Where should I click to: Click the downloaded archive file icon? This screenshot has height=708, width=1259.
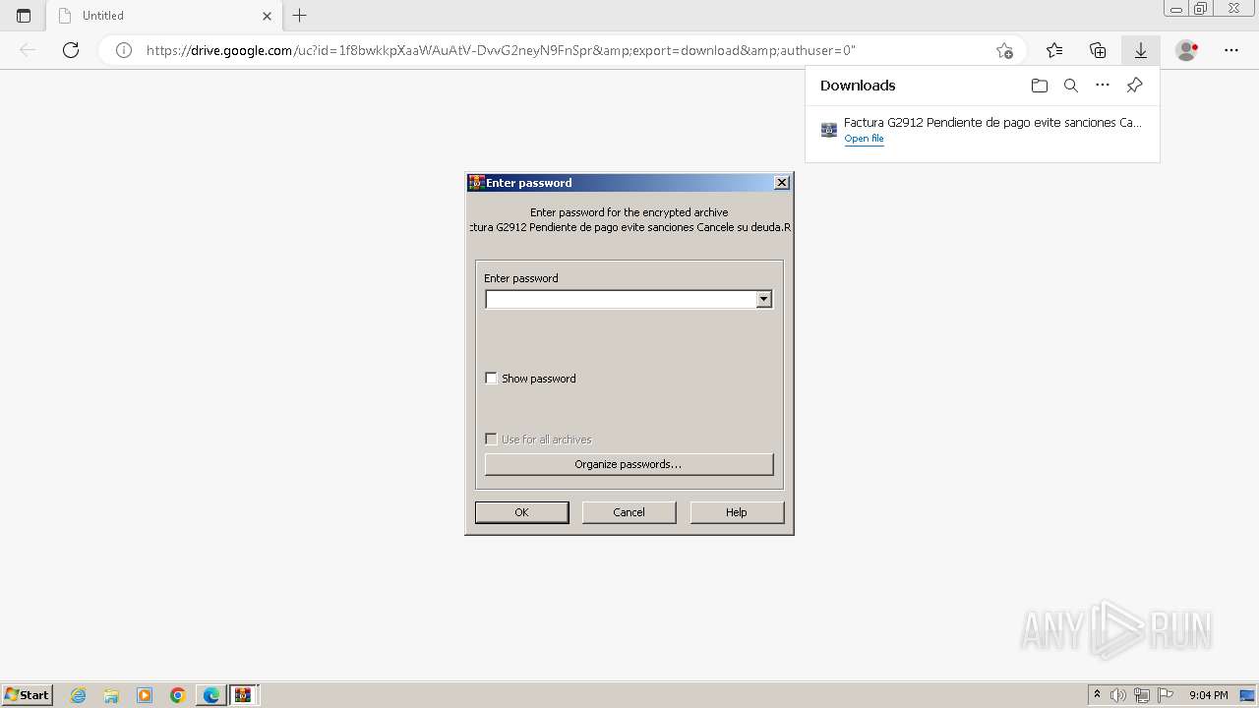[x=828, y=129]
